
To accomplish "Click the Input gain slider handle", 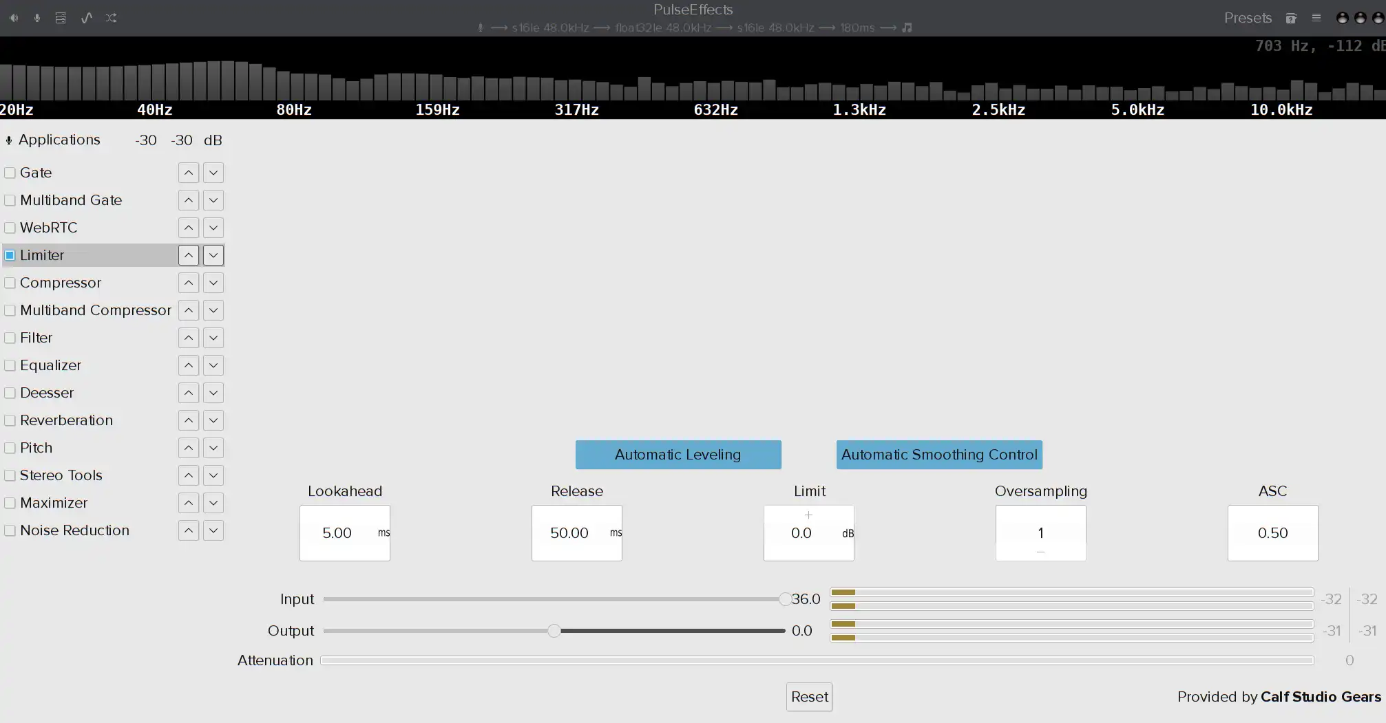I will pos(785,599).
